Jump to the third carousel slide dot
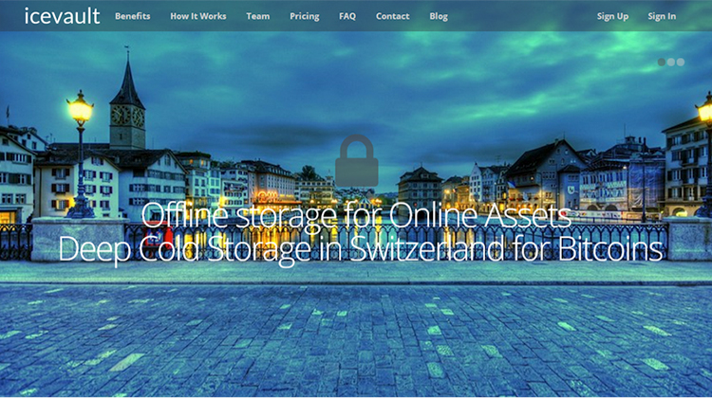The image size is (712, 398). click(x=680, y=62)
